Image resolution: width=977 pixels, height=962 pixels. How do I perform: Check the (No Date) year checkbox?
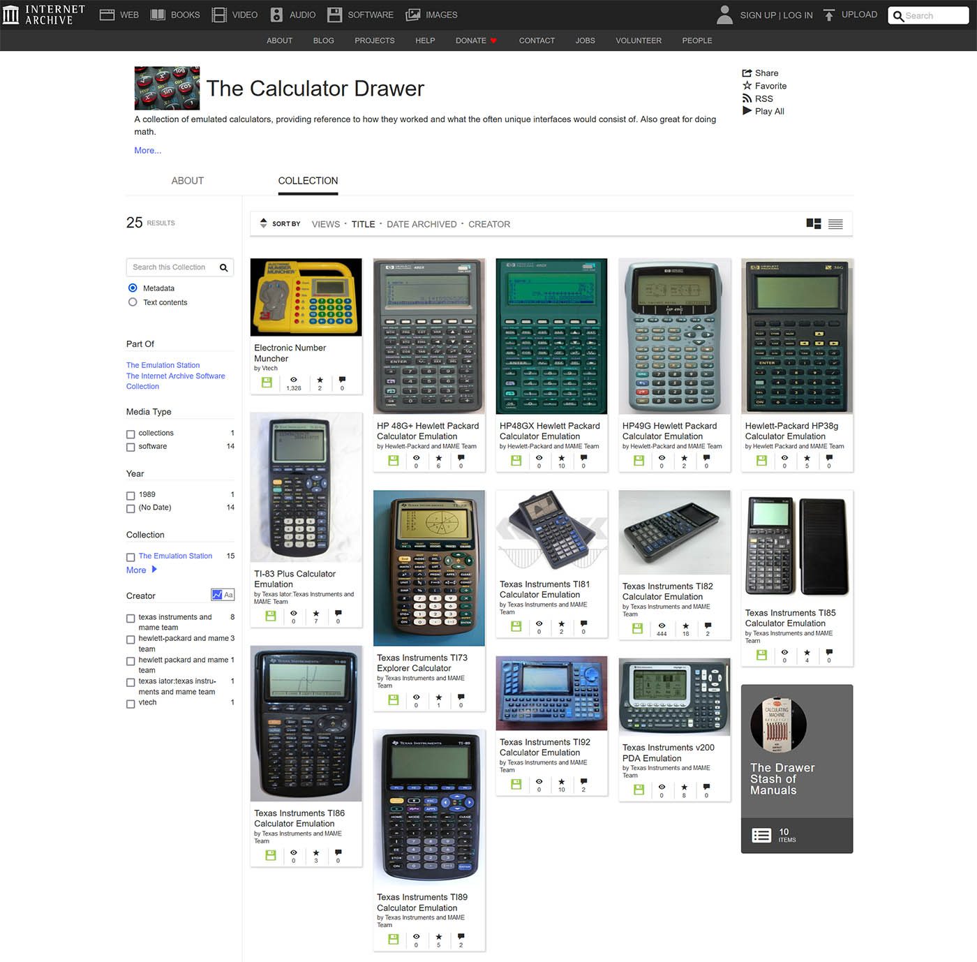pos(130,509)
